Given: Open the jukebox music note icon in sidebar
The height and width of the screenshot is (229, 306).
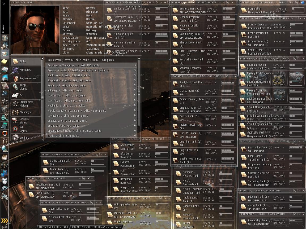Looking at the screenshot, I should [x=5, y=165].
